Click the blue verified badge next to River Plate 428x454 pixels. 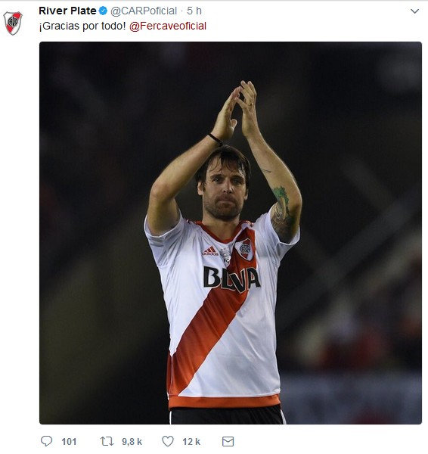(x=103, y=11)
